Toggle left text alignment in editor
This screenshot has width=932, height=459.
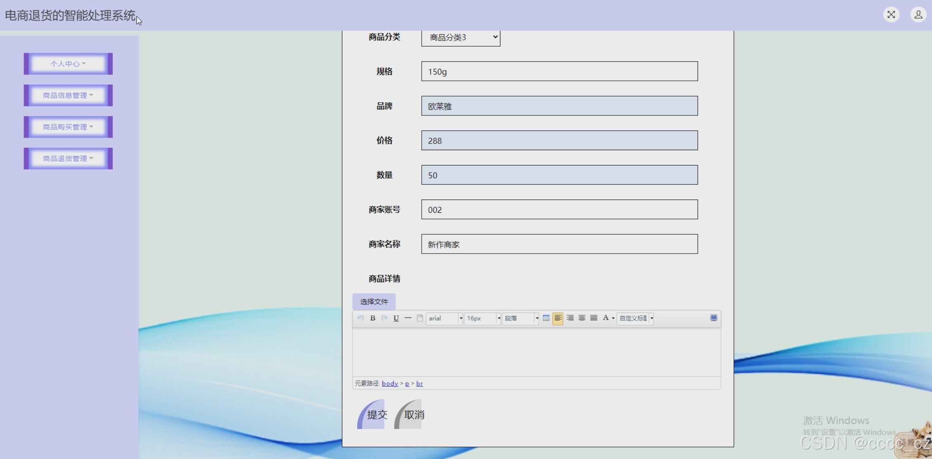558,318
